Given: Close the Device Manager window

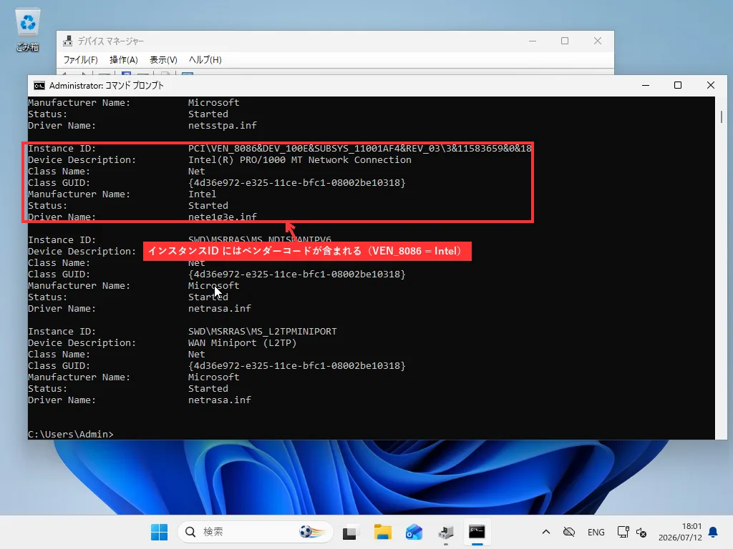Looking at the screenshot, I should point(598,41).
